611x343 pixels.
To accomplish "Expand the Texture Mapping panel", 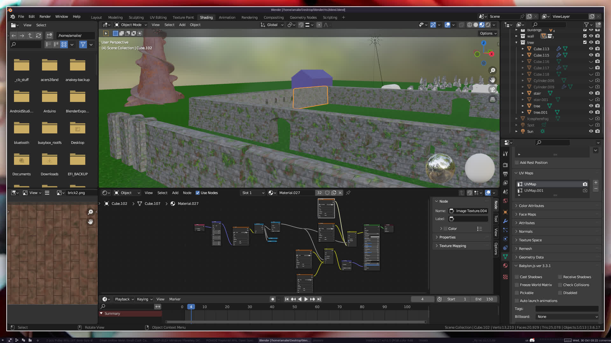I will click(x=453, y=246).
